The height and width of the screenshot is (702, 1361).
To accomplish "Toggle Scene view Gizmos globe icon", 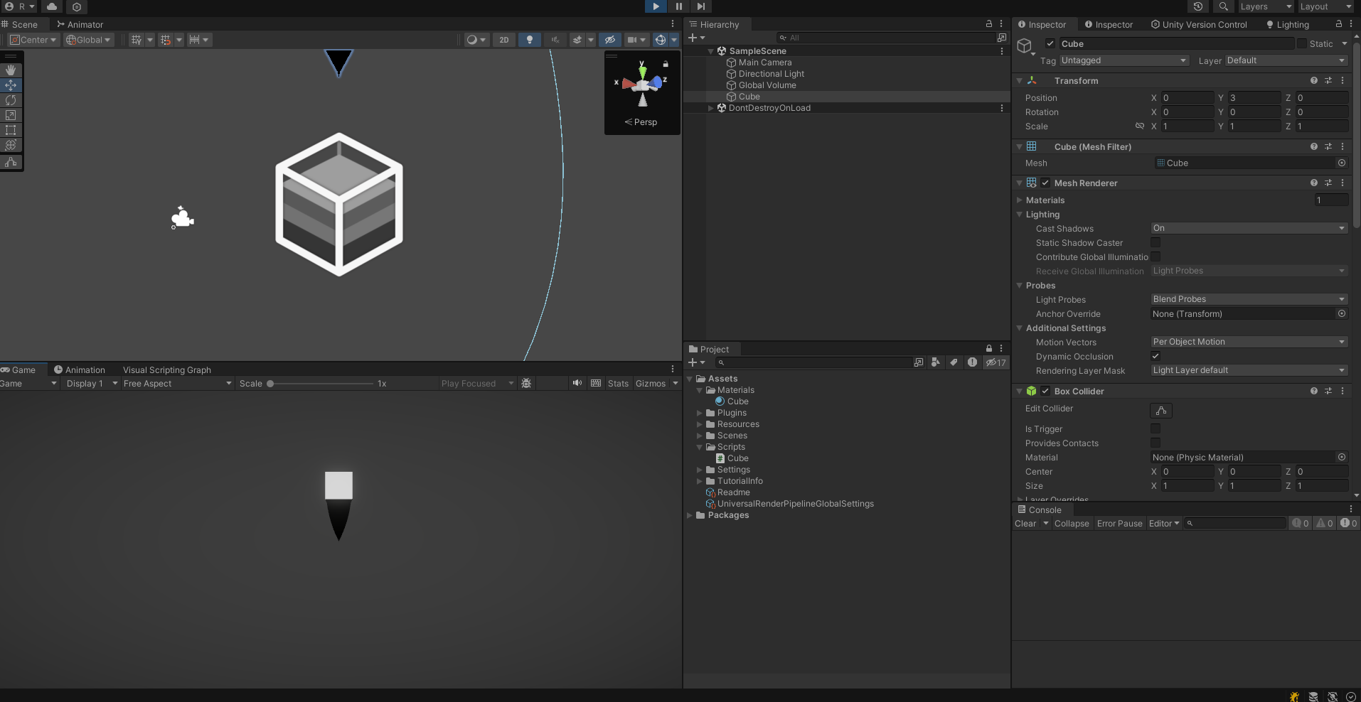I will click(x=661, y=40).
